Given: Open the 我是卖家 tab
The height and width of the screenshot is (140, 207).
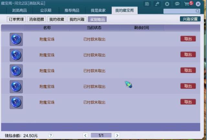Looking at the screenshot, I should (98, 10).
